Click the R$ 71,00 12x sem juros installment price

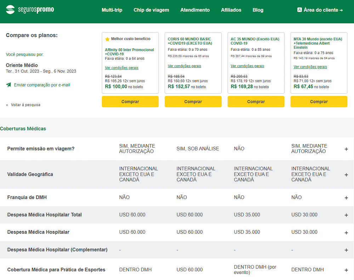pos(313,81)
